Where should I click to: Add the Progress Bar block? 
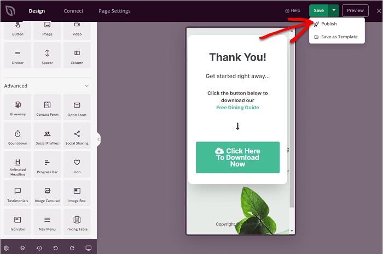coord(48,164)
